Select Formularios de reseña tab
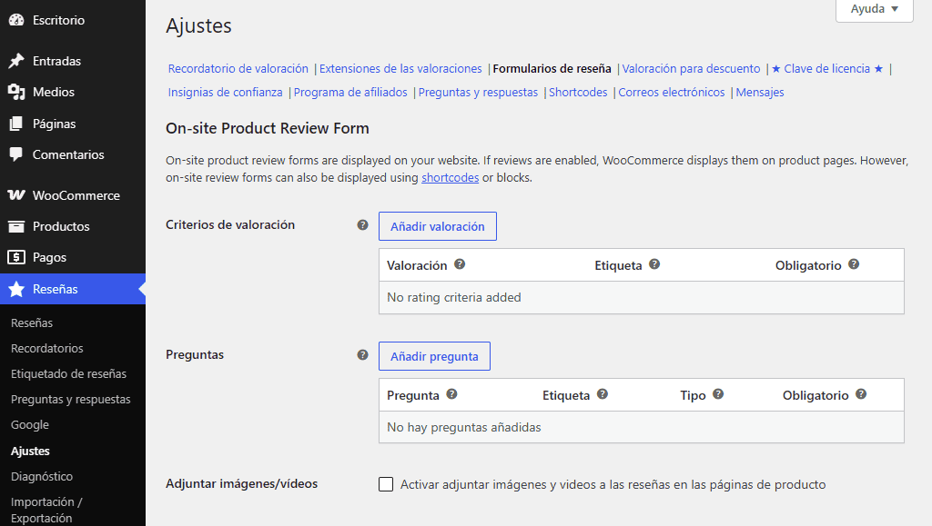Screen dimensions: 932x526 (552, 69)
